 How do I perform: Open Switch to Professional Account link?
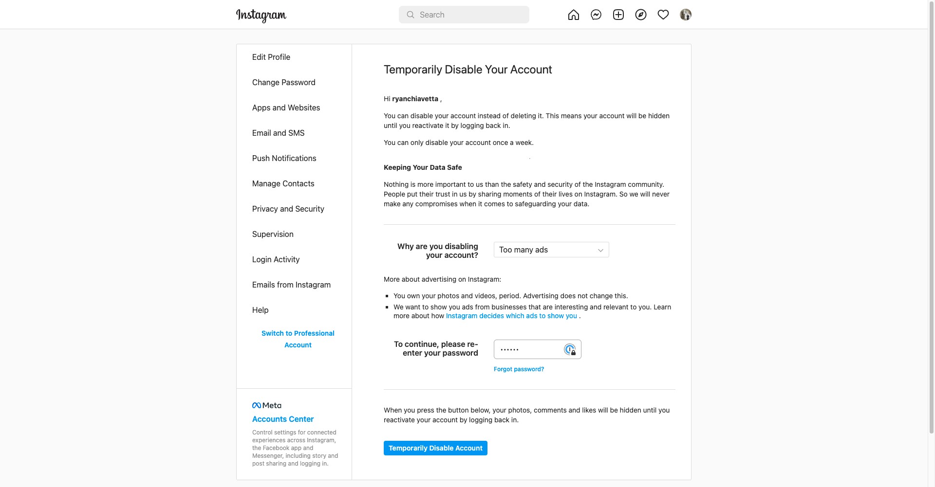(298, 339)
